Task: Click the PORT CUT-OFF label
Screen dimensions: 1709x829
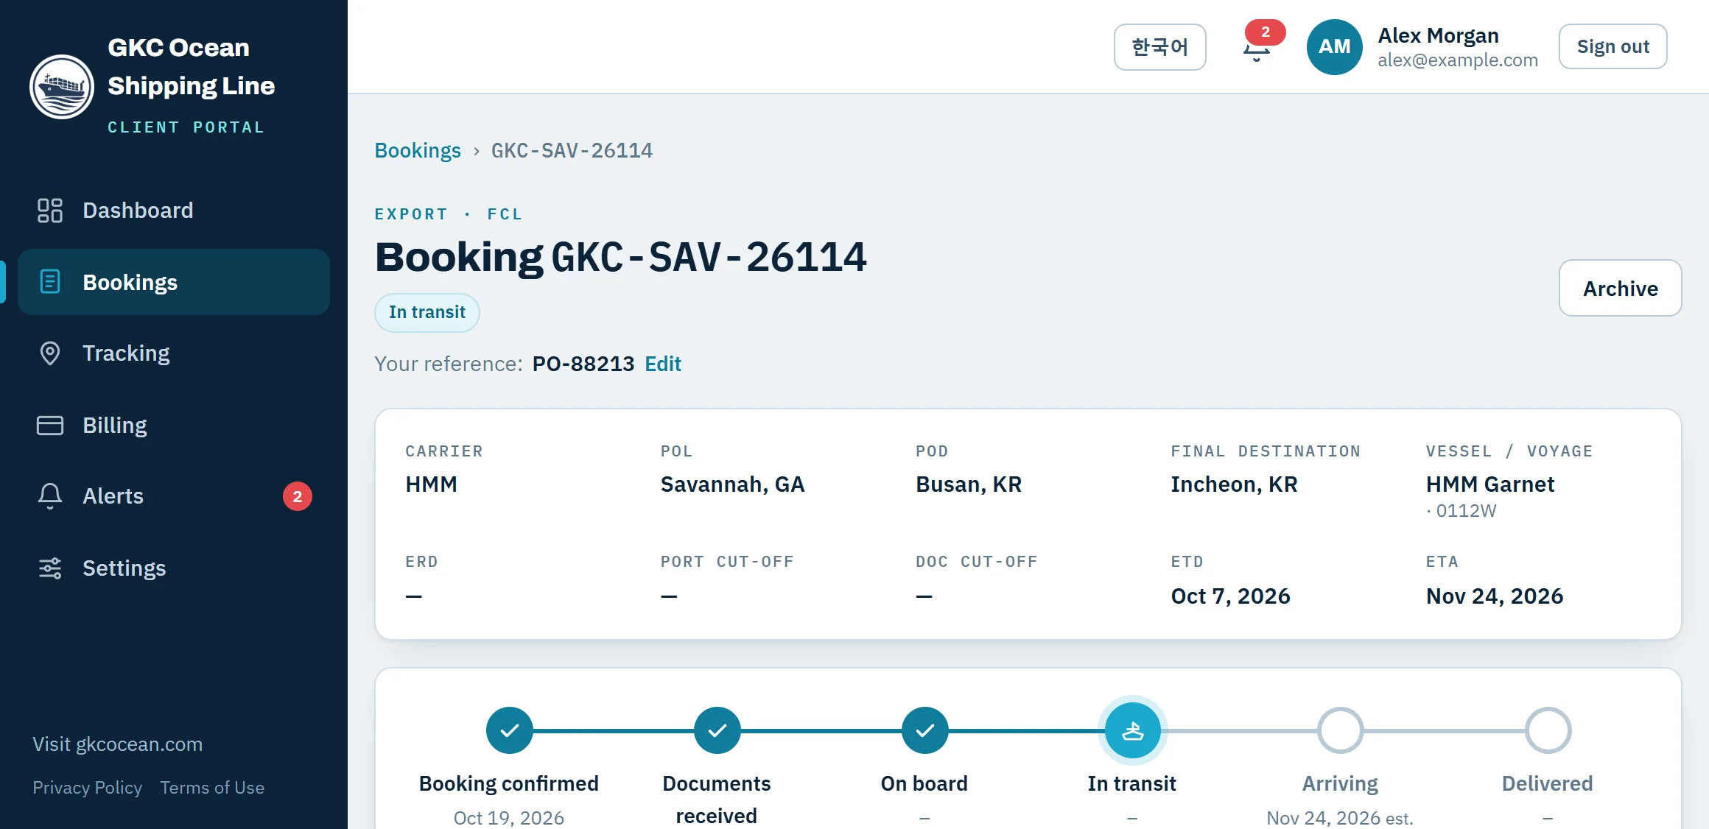Action: [x=727, y=562]
